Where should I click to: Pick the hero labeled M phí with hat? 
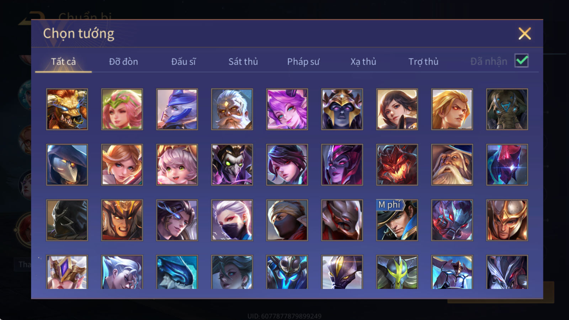coord(397,220)
